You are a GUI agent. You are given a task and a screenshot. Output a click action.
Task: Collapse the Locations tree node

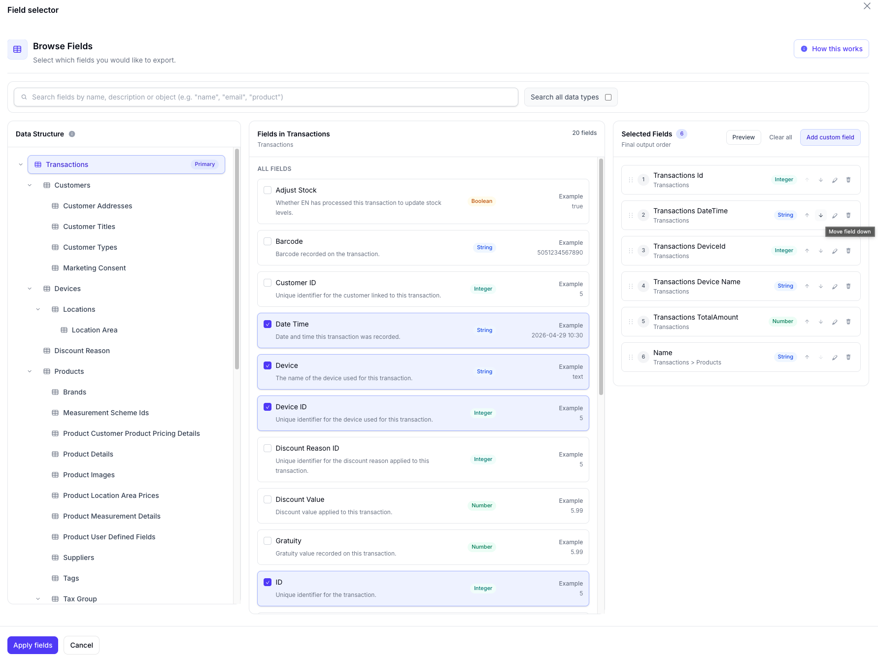(38, 309)
